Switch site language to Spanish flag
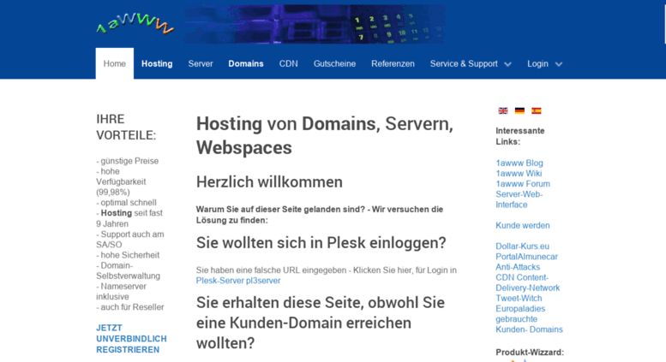The image size is (666, 362). (537, 110)
